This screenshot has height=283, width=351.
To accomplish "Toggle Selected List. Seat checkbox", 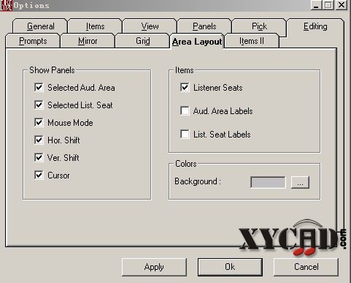I will [x=39, y=105].
